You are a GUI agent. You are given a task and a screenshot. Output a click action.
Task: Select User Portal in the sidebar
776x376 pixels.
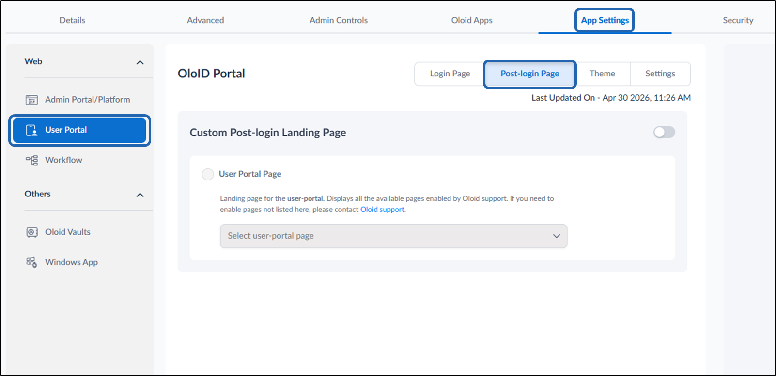(x=79, y=130)
